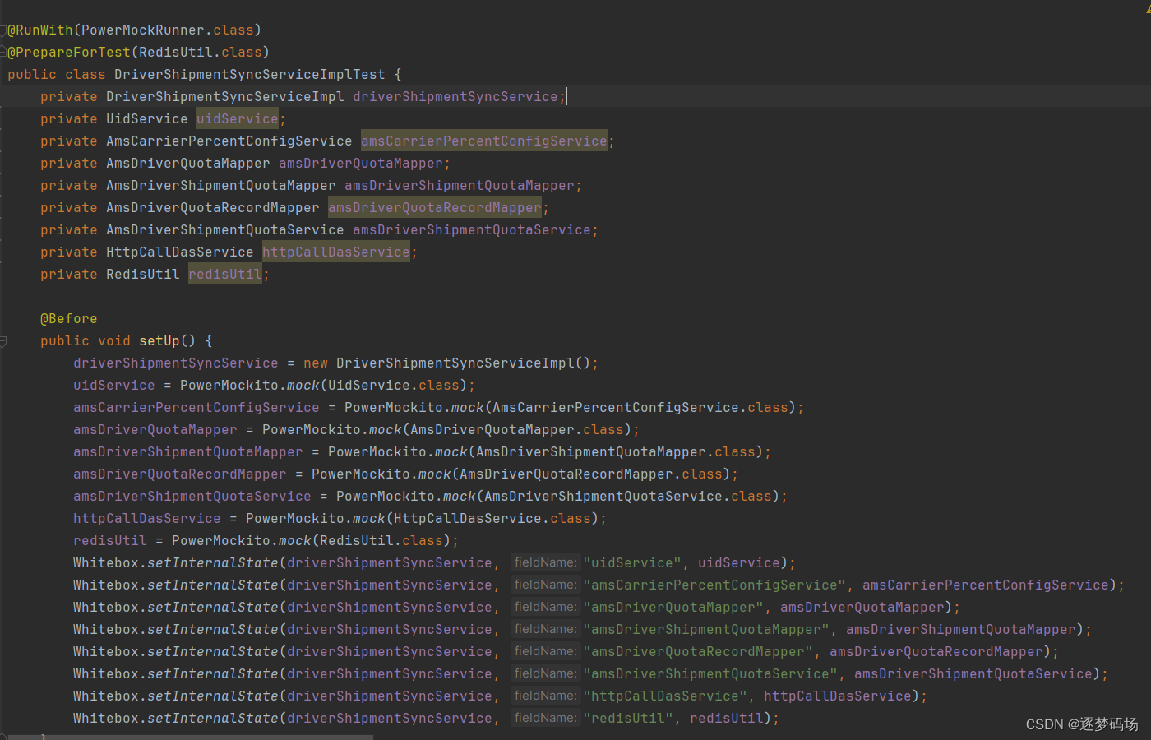Click AmsCarrierPercentConfigService.class mock argument
Image resolution: width=1151 pixels, height=740 pixels.
[x=640, y=408]
